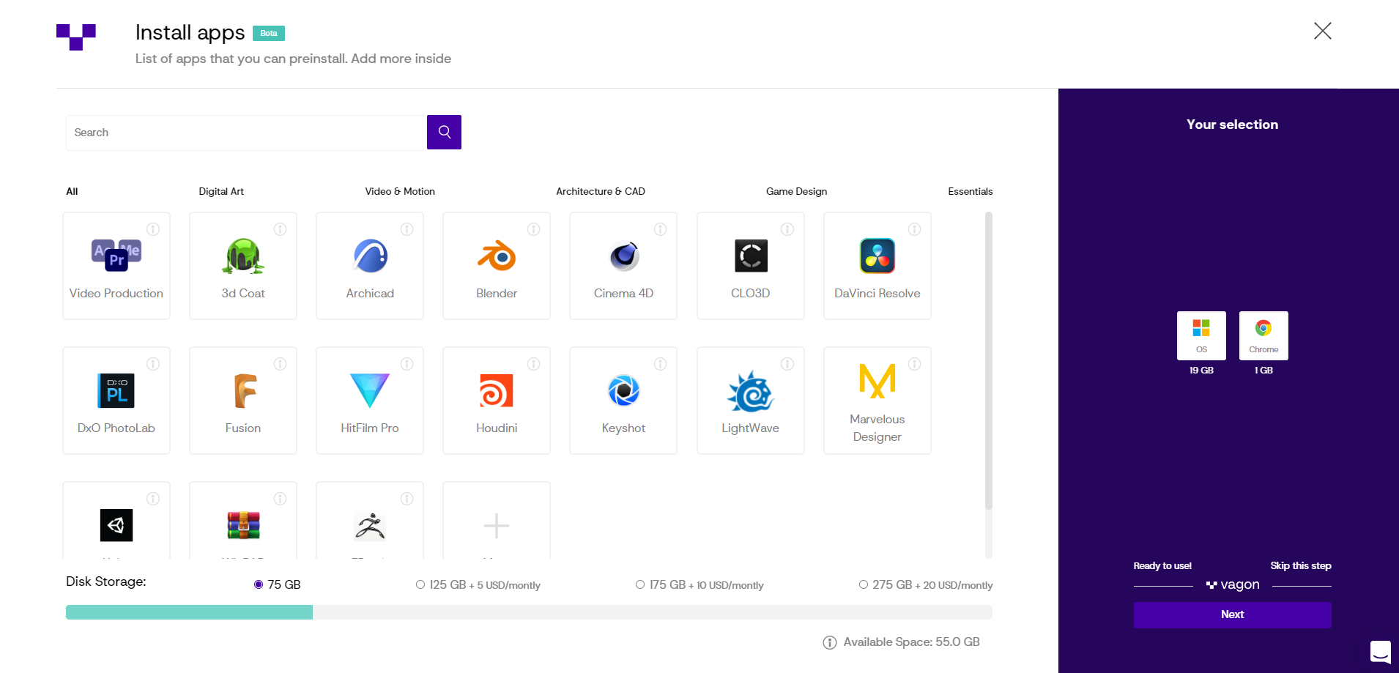Open info for Video Production tile
1399x673 pixels.
coord(153,229)
